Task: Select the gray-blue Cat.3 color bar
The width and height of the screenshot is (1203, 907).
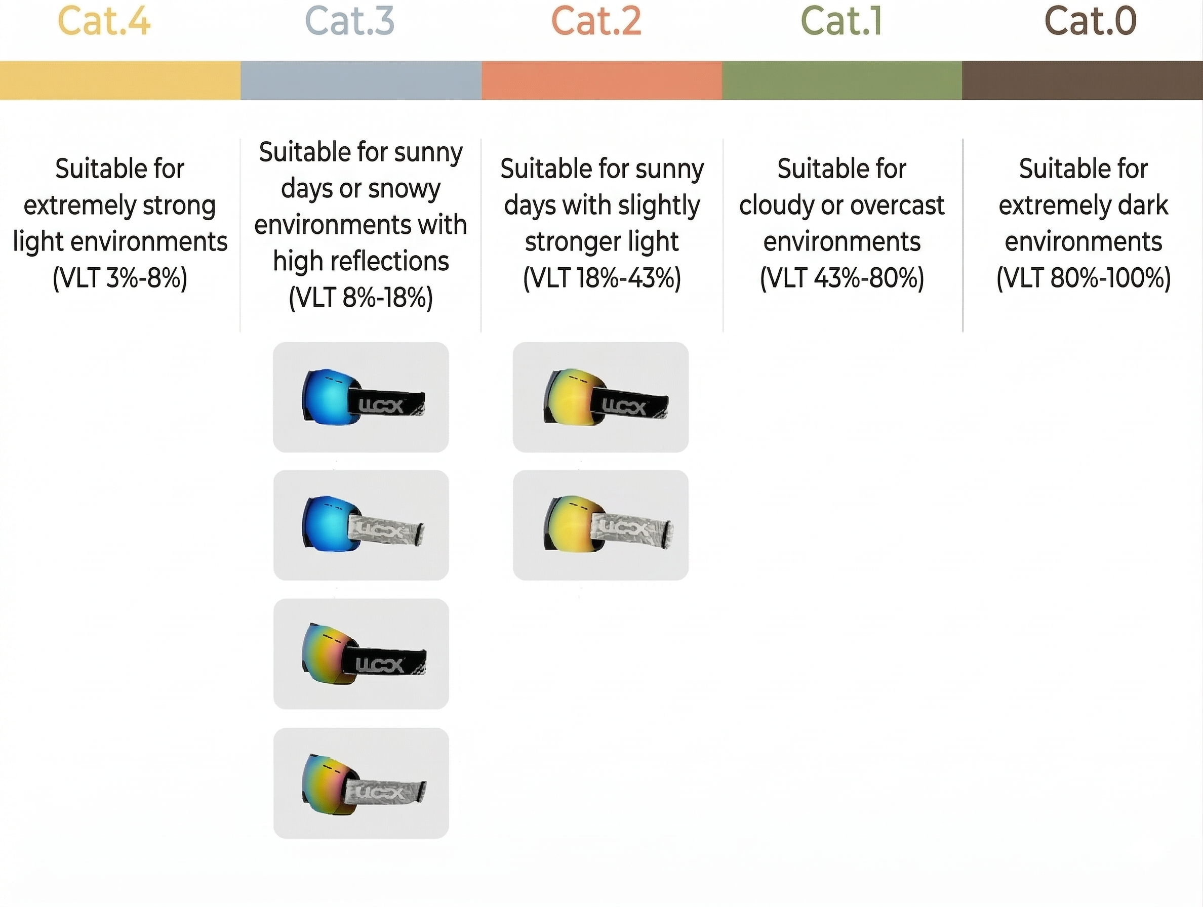Action: click(x=360, y=80)
